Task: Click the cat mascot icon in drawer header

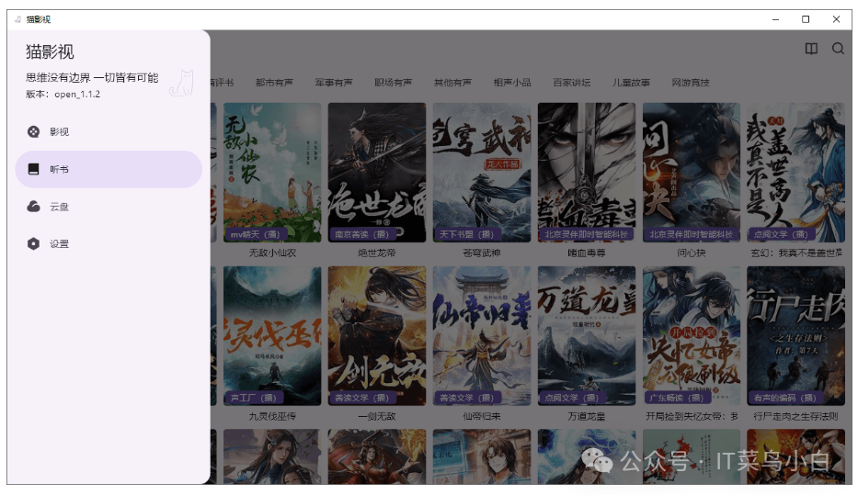Action: point(182,84)
